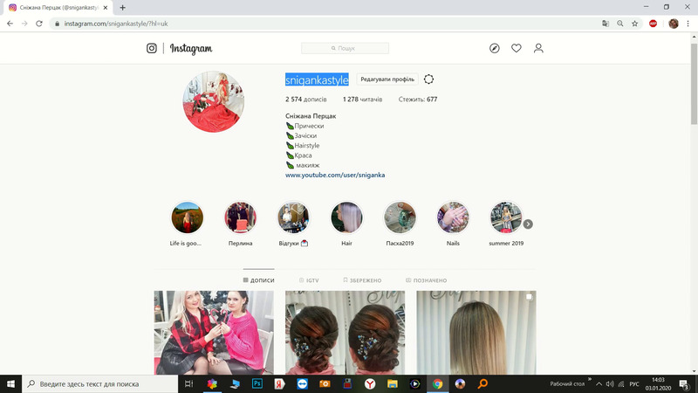Reload the page

(39, 24)
